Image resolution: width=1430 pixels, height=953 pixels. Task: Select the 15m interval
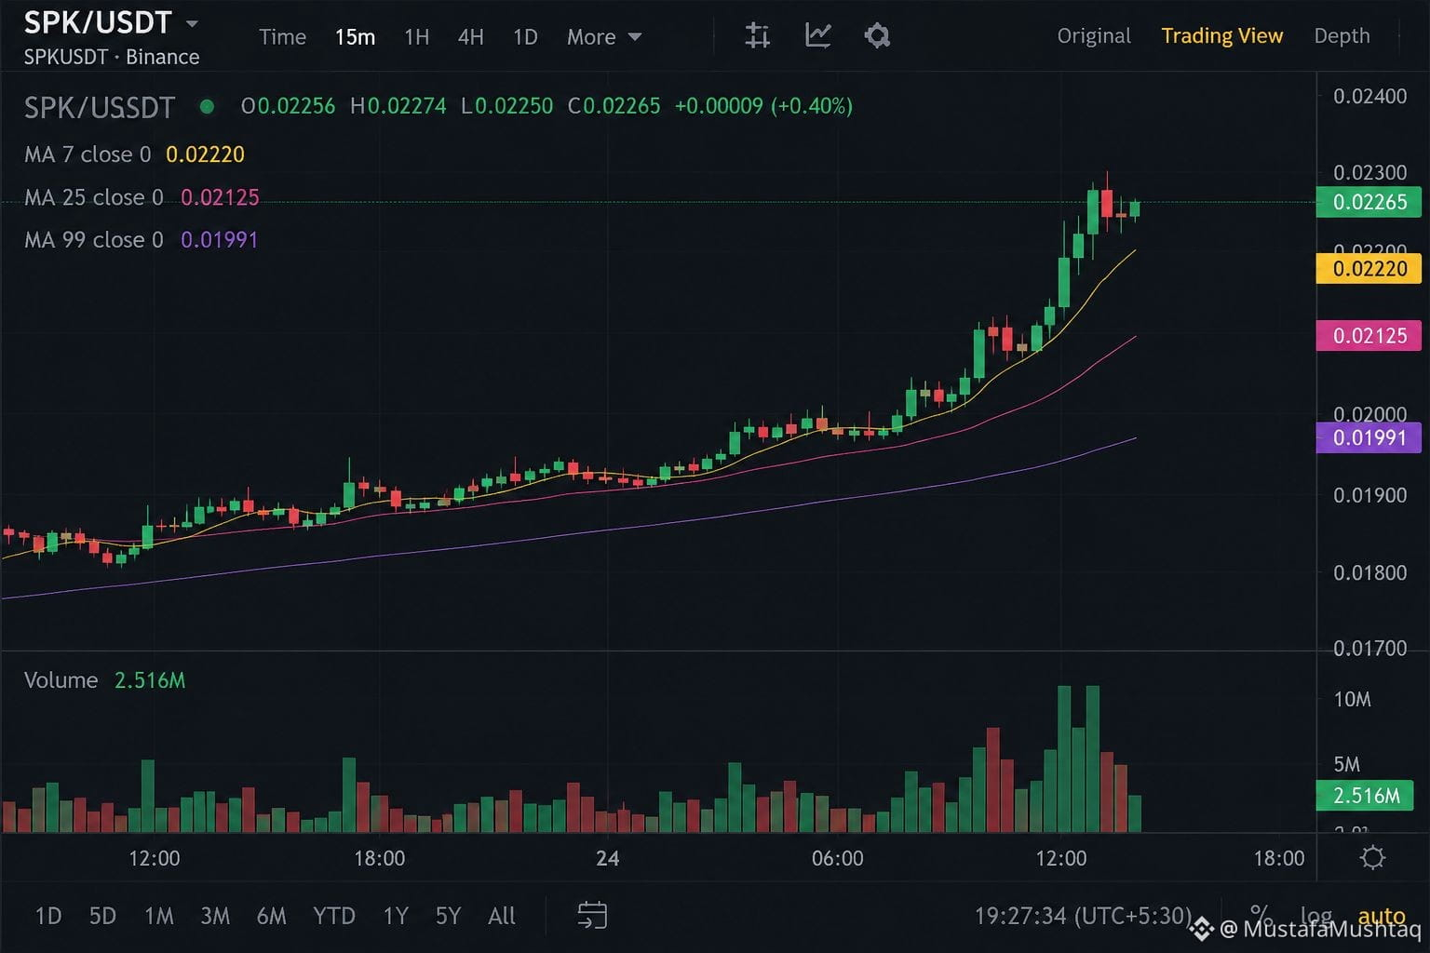(x=355, y=37)
